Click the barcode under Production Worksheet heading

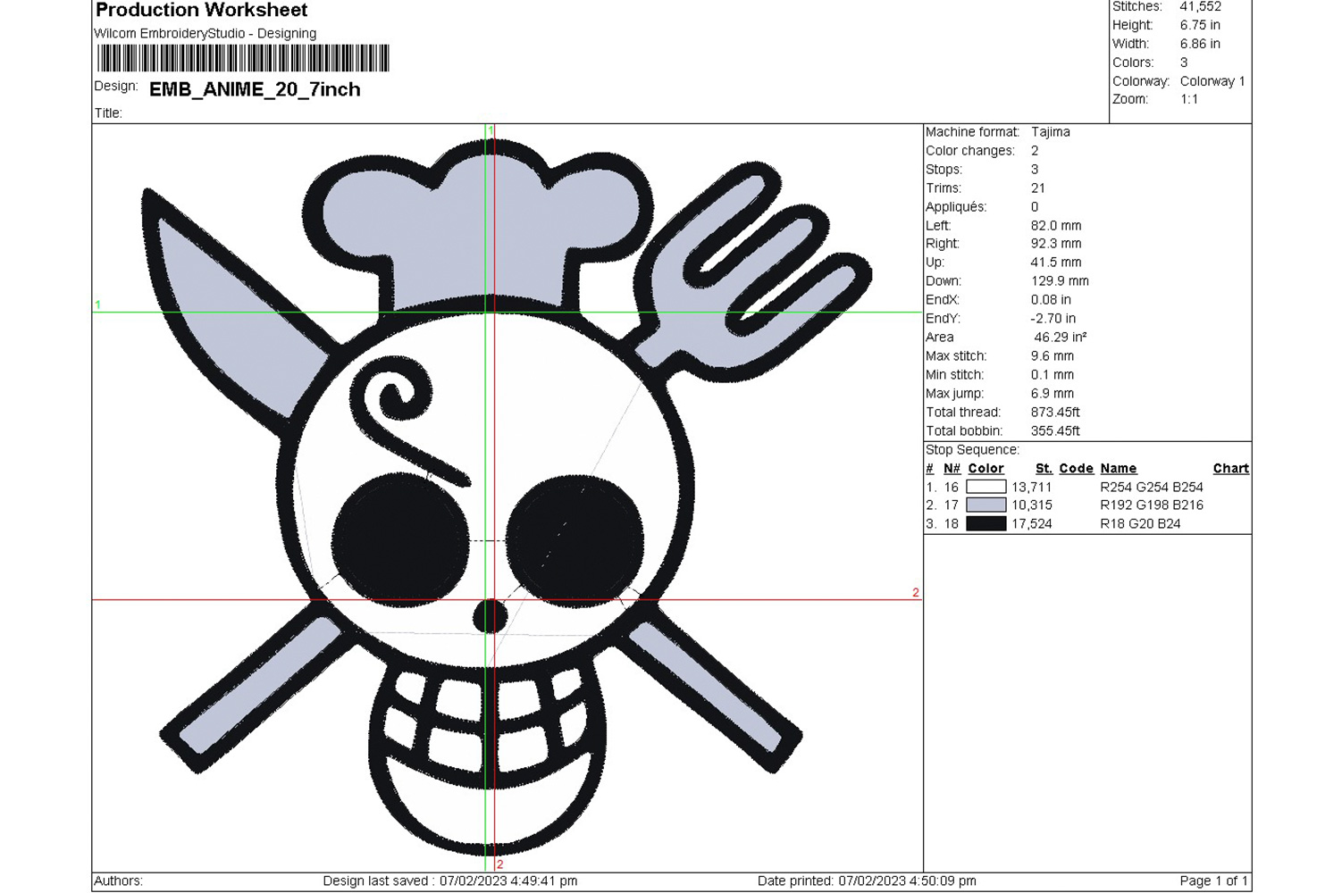tap(243, 59)
